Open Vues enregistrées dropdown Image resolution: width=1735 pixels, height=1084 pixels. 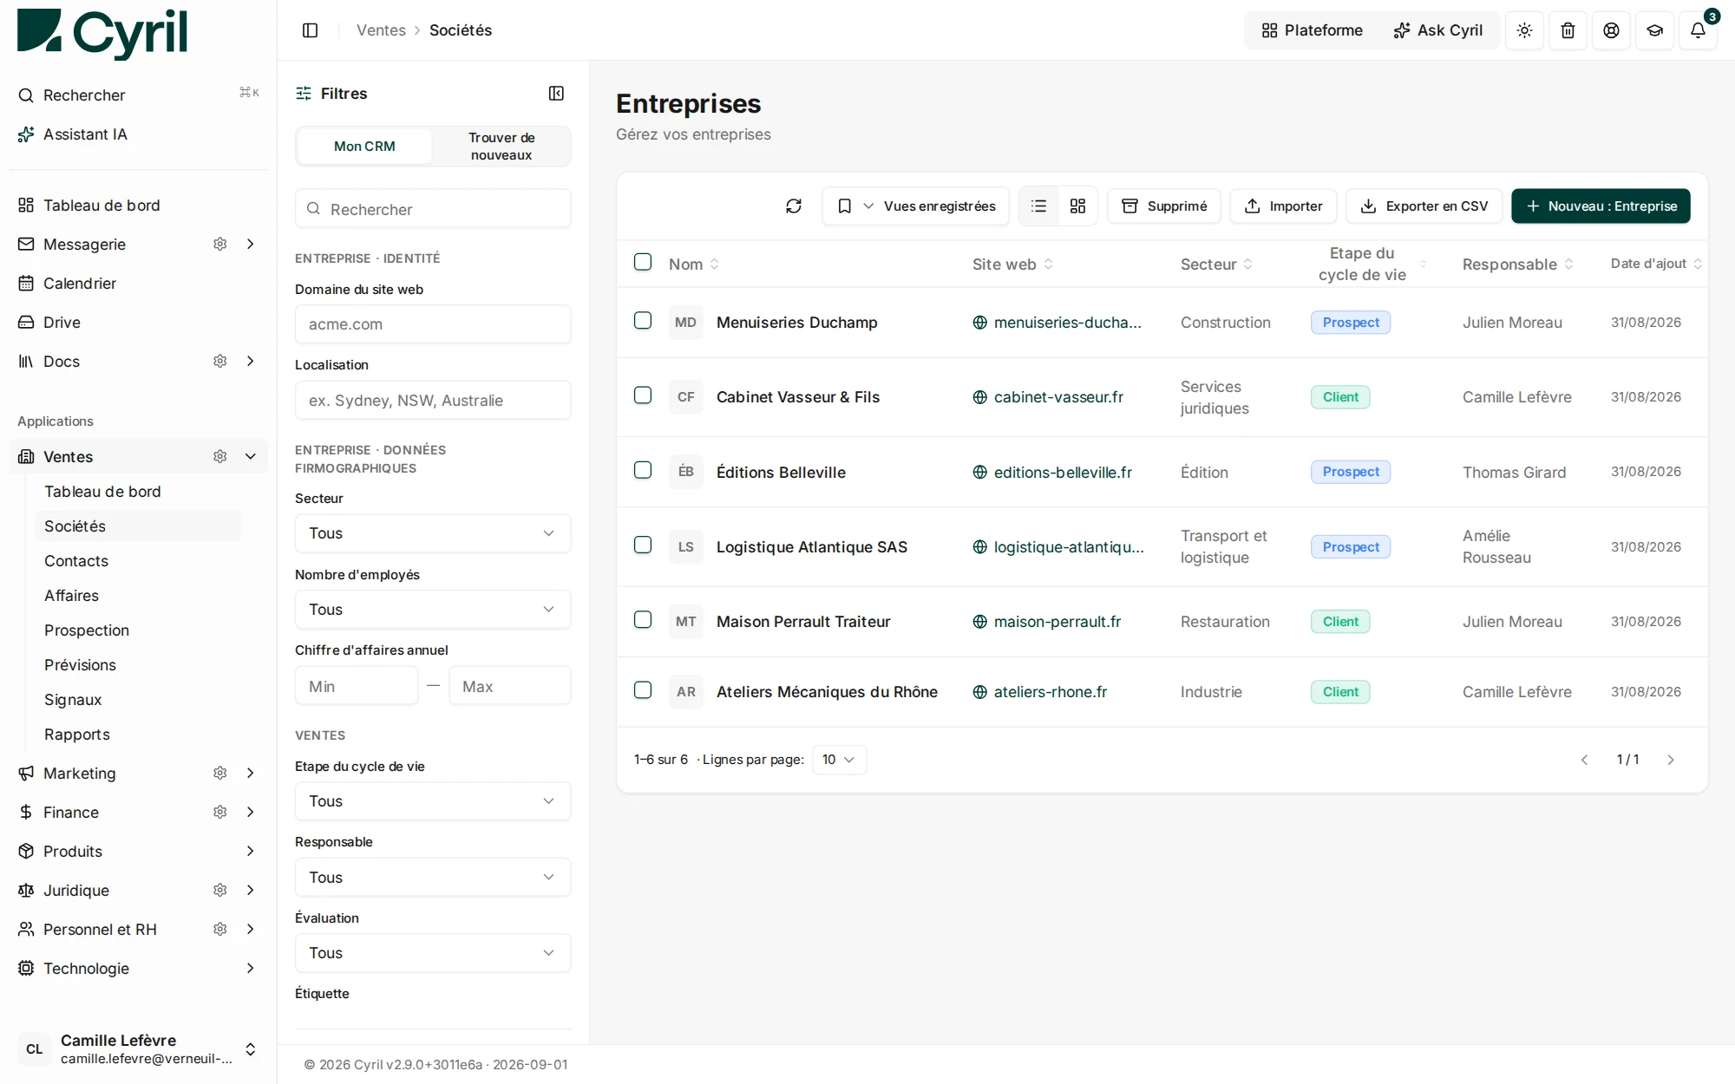pos(915,206)
